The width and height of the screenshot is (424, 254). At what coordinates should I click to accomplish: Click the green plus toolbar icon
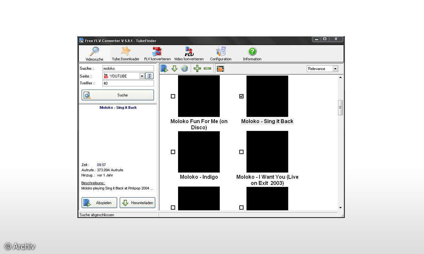coord(197,68)
